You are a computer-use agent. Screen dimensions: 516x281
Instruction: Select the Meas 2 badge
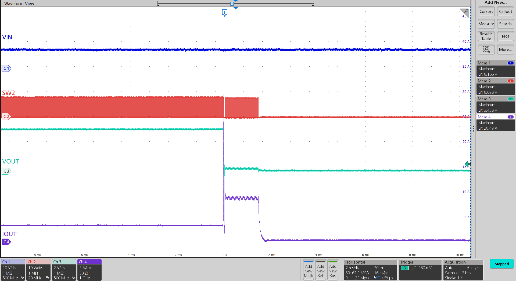coord(496,87)
